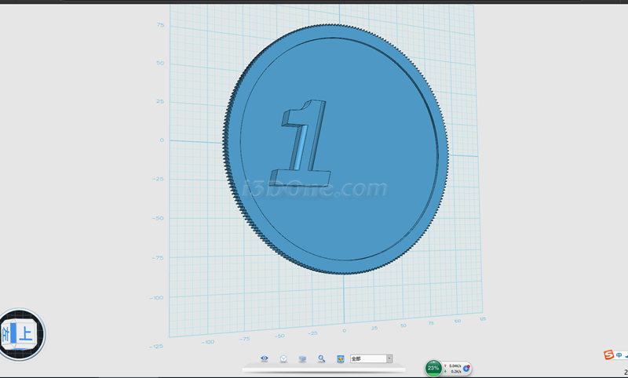
Task: Click the blue accelerator icon on speed widget
Action: coord(466,368)
